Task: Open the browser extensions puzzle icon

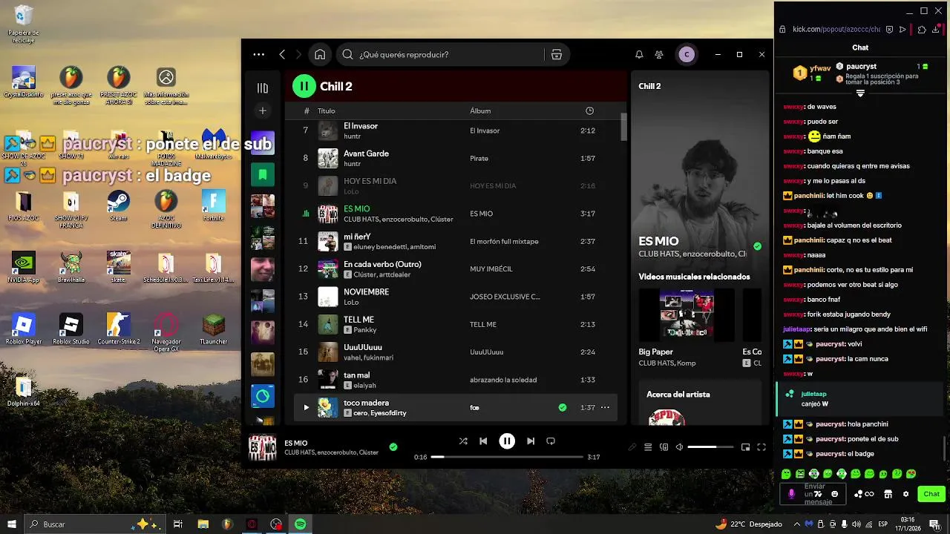Action: tap(922, 30)
